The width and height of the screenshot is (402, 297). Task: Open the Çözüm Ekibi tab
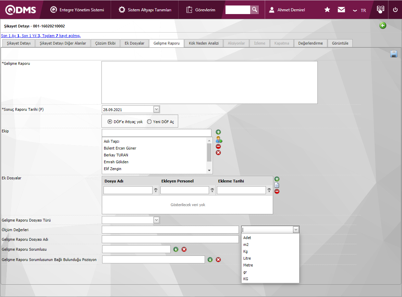pyautogui.click(x=105, y=43)
